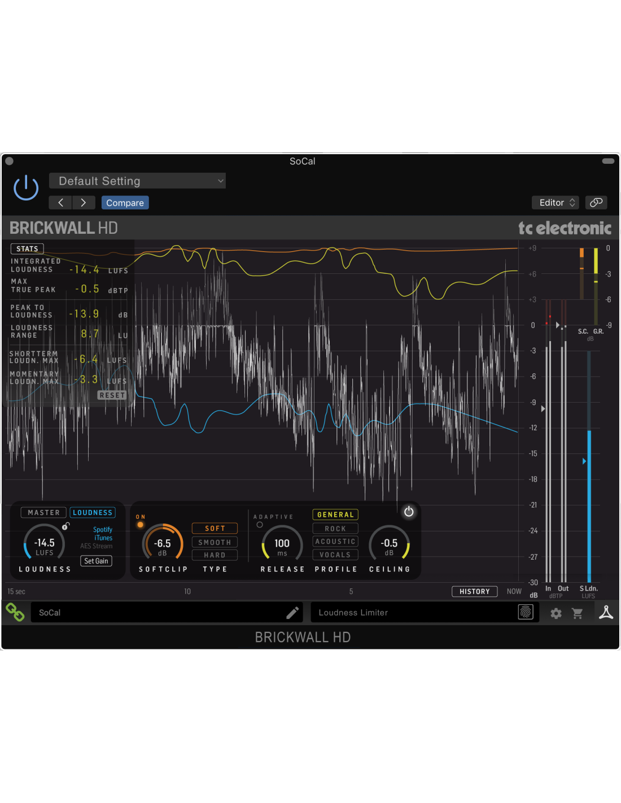Click the tripod-shaped logo icon at bottom right
Image resolution: width=621 pixels, height=803 pixels.
point(606,613)
